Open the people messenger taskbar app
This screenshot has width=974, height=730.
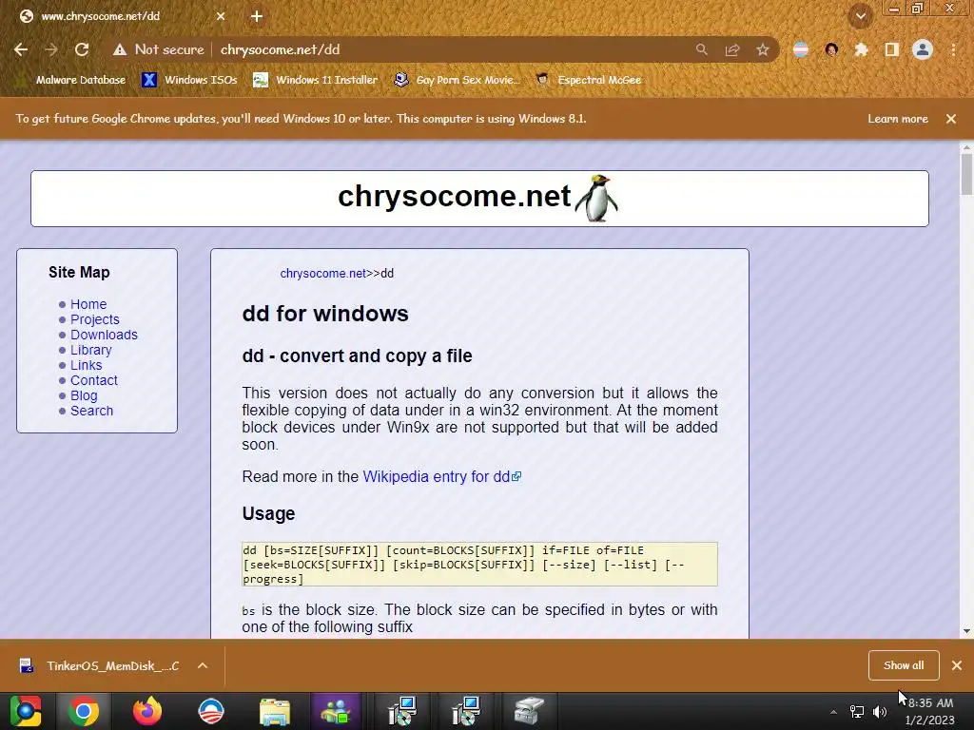(x=336, y=711)
